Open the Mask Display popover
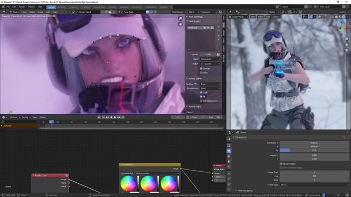The image size is (351, 197). pos(179,12)
